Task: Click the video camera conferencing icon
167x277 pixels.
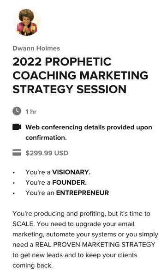Action: click(x=17, y=127)
